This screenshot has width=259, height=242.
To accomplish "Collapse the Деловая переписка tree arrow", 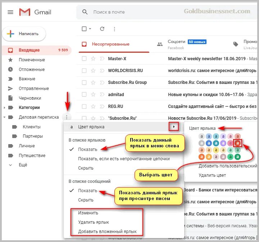I will (x=4, y=117).
